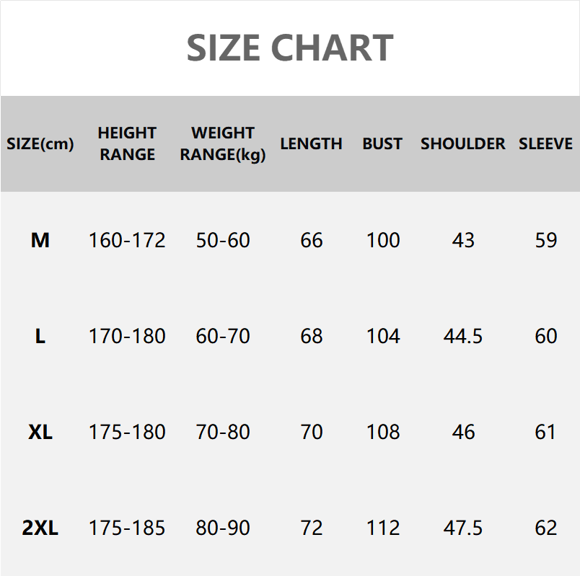Select shoulder value 47.5
Screen dimensions: 580x576
(463, 528)
